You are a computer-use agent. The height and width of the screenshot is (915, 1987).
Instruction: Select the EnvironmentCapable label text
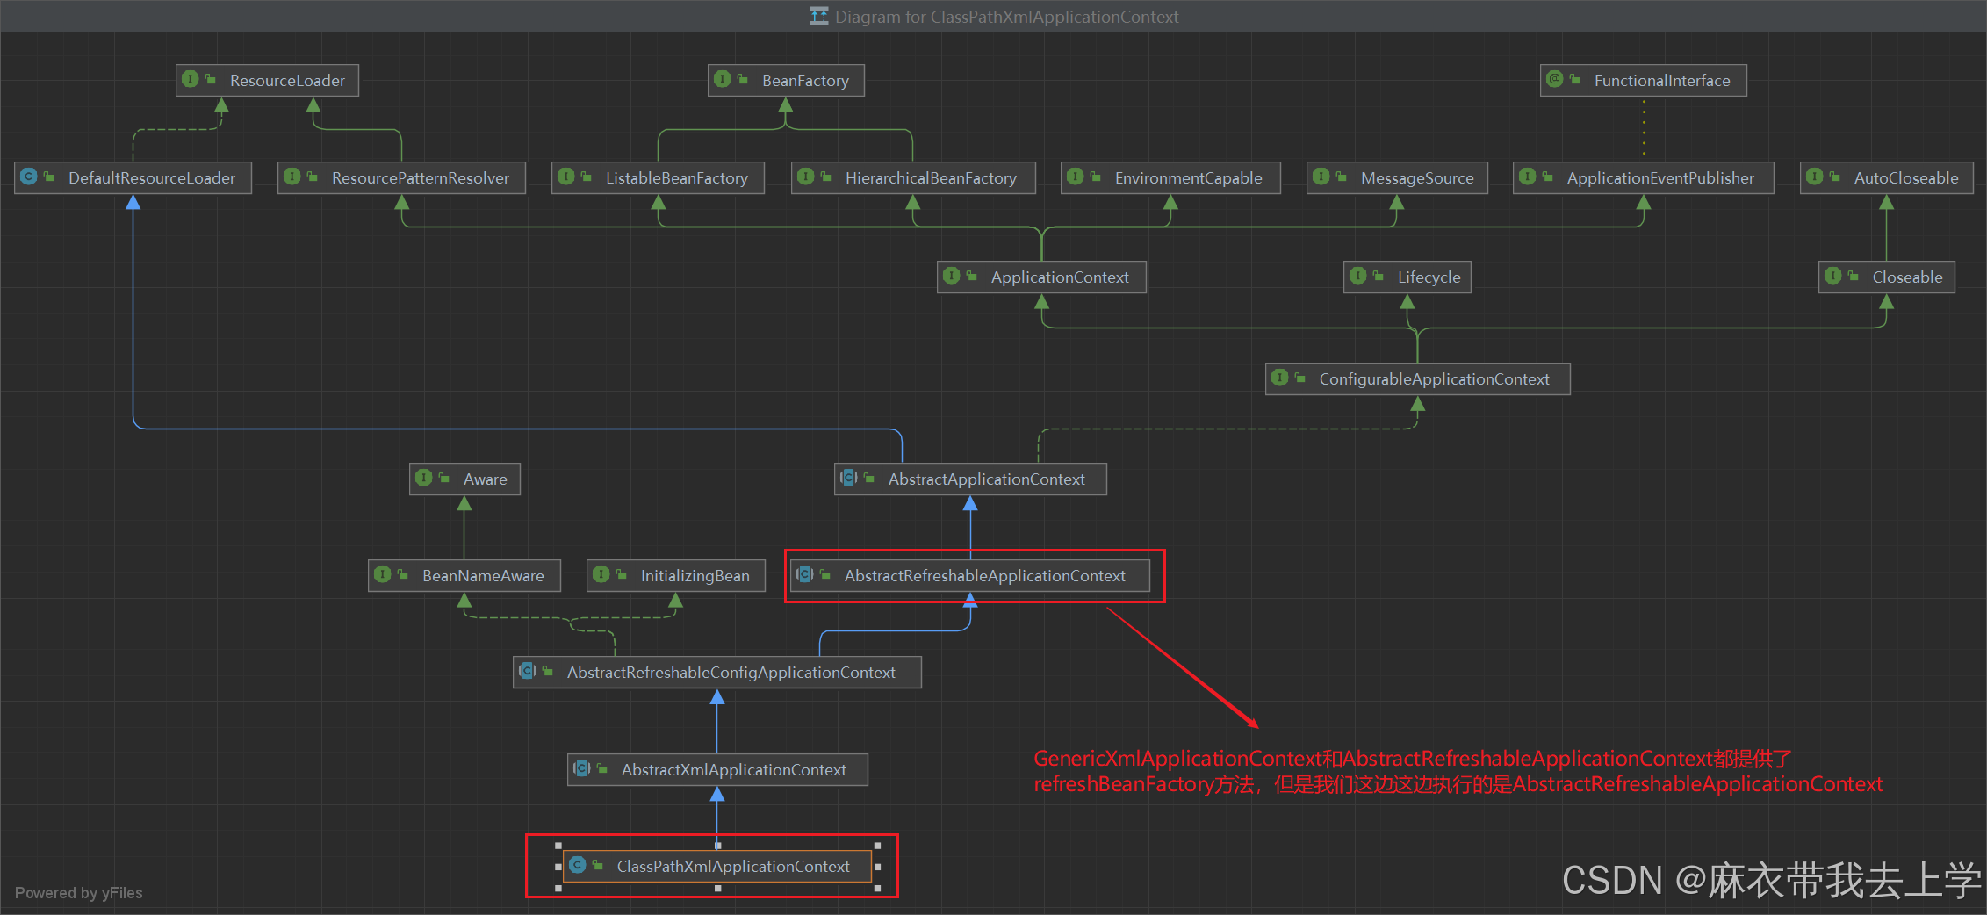point(1189,178)
